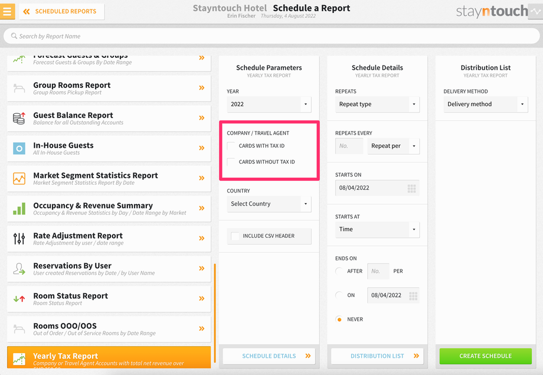The height and width of the screenshot is (375, 543).
Task: Go back to Scheduled Reports
Action: [x=61, y=11]
